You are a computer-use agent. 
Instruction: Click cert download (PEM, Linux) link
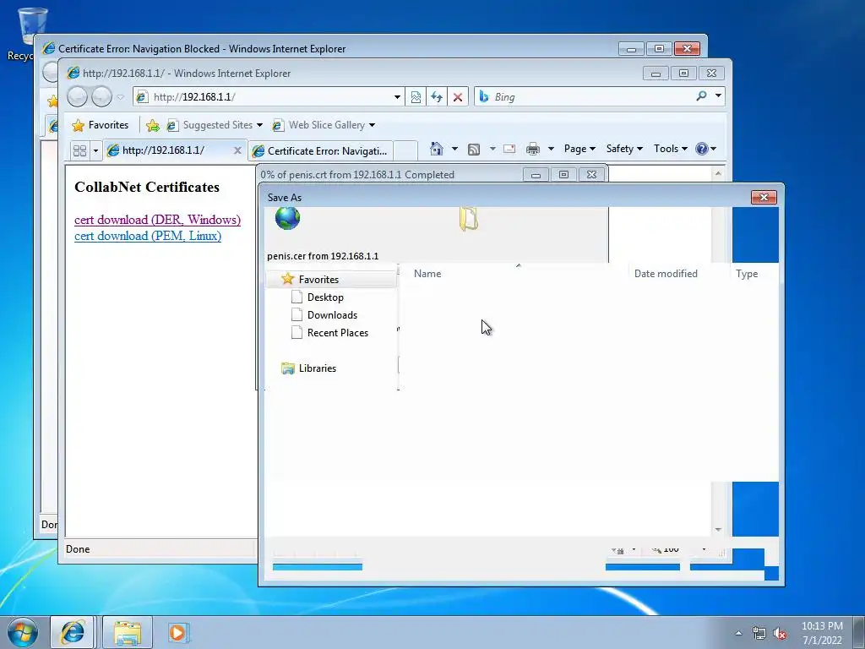148,236
